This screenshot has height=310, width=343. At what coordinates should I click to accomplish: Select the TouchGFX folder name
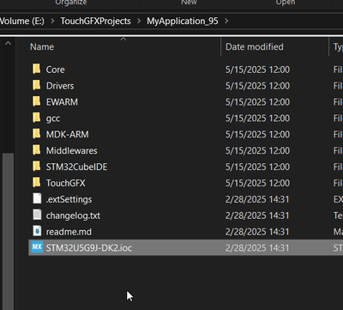66,183
